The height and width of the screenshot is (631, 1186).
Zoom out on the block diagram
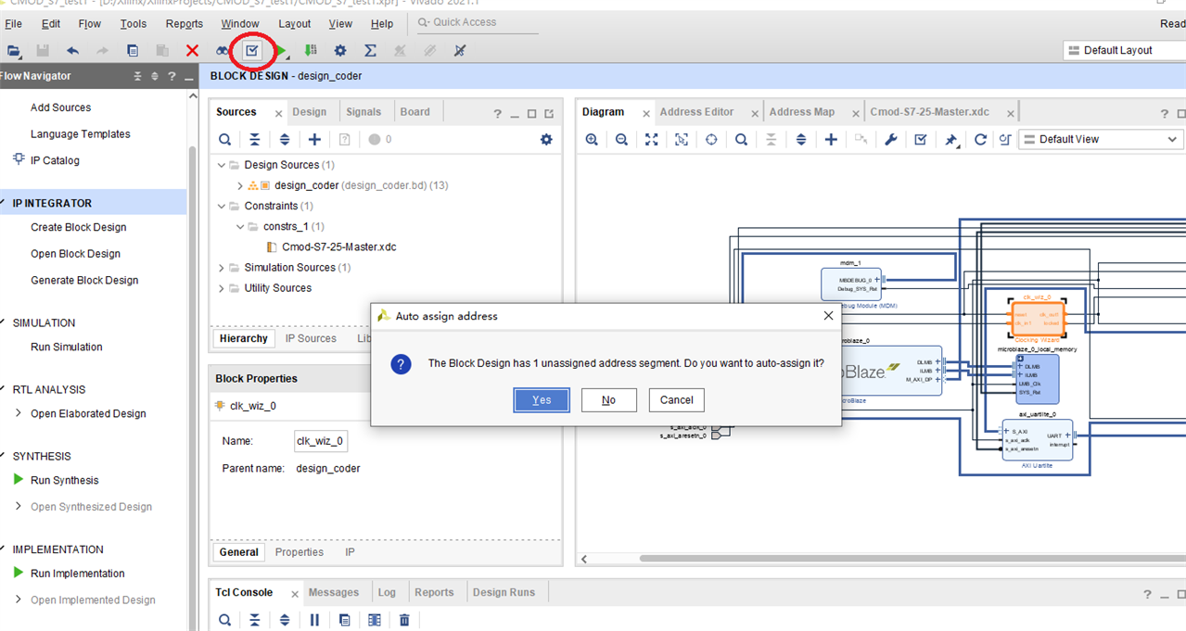pyautogui.click(x=621, y=139)
